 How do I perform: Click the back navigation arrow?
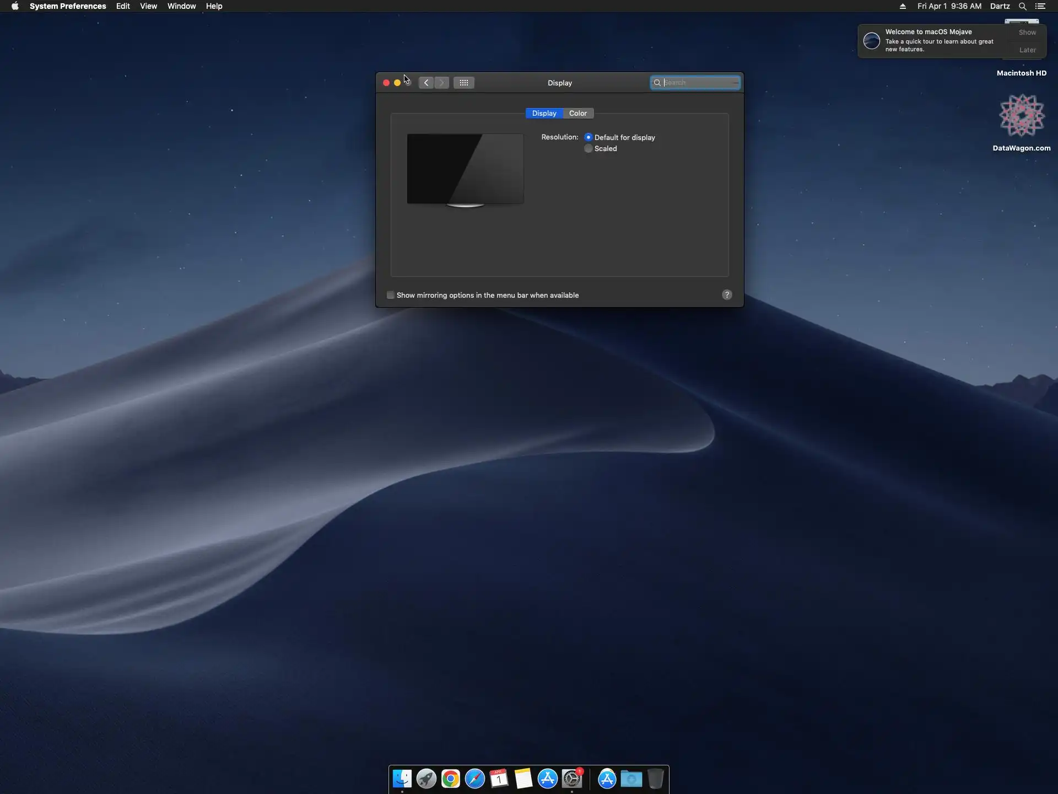[x=426, y=83]
